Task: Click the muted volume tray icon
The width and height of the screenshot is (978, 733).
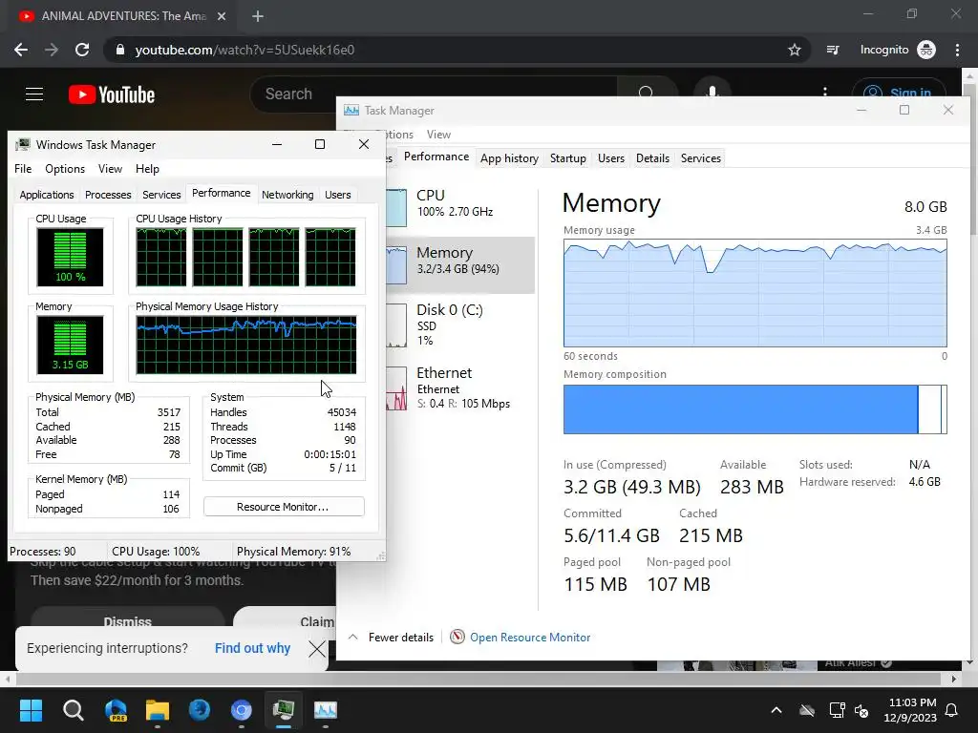Action: (x=861, y=710)
